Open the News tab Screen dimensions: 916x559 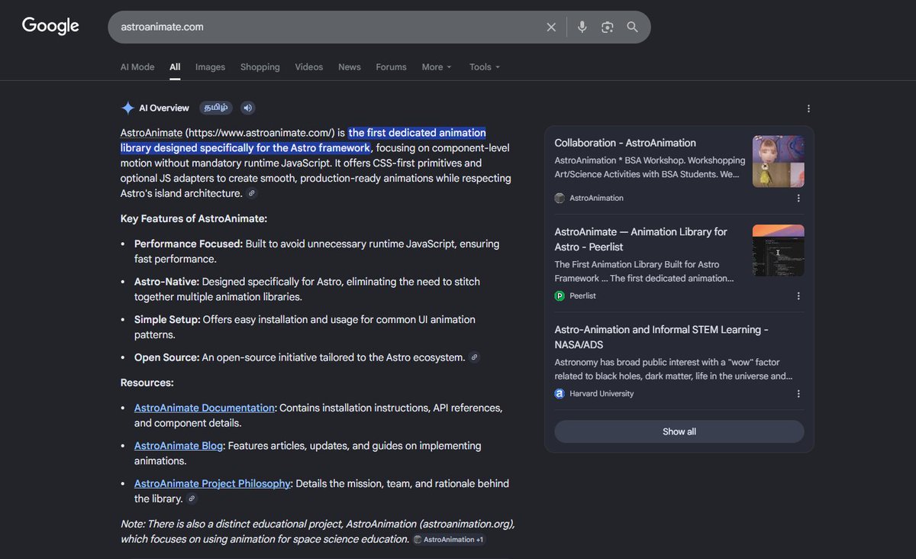click(350, 67)
